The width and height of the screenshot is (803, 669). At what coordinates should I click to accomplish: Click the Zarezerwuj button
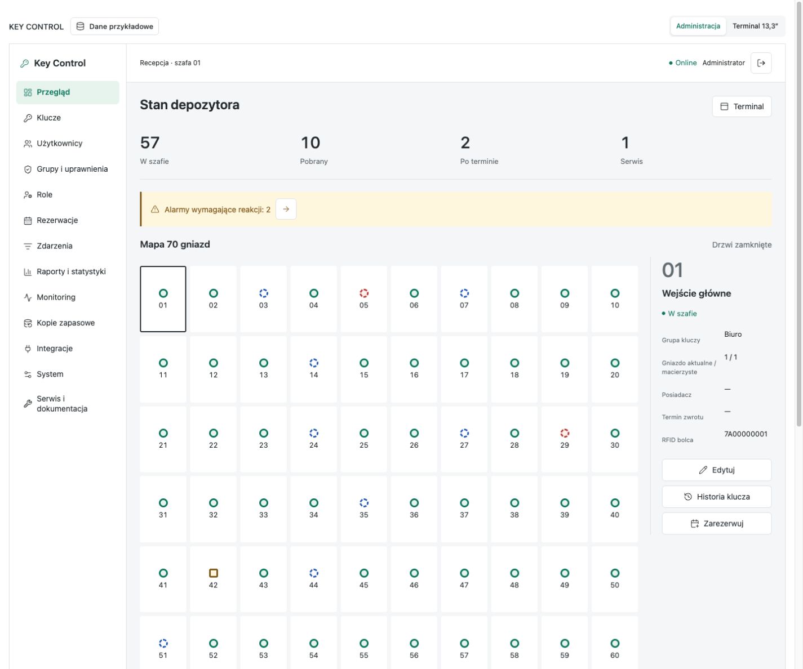coord(716,524)
